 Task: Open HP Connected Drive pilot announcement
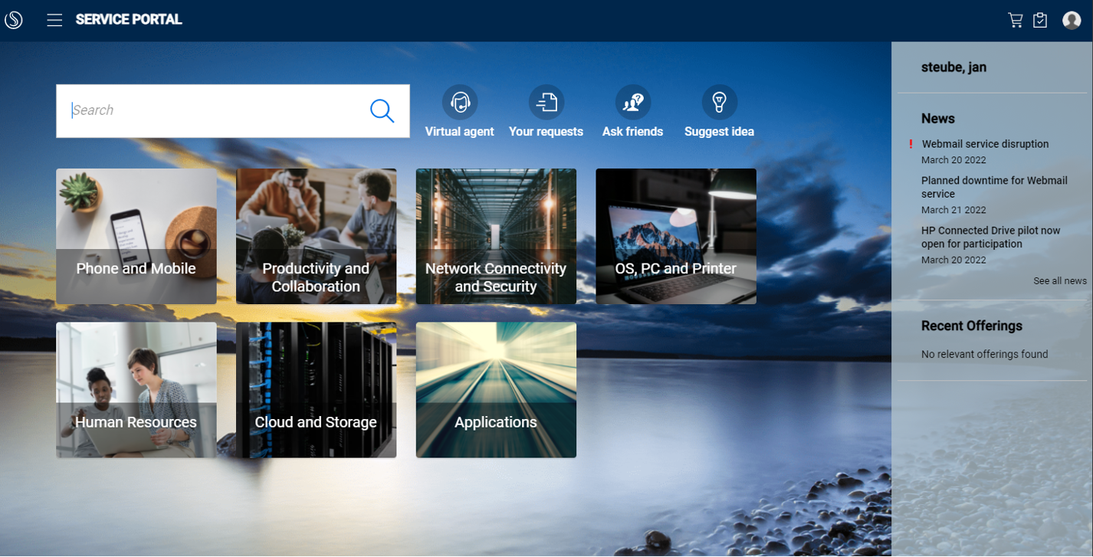coord(990,237)
